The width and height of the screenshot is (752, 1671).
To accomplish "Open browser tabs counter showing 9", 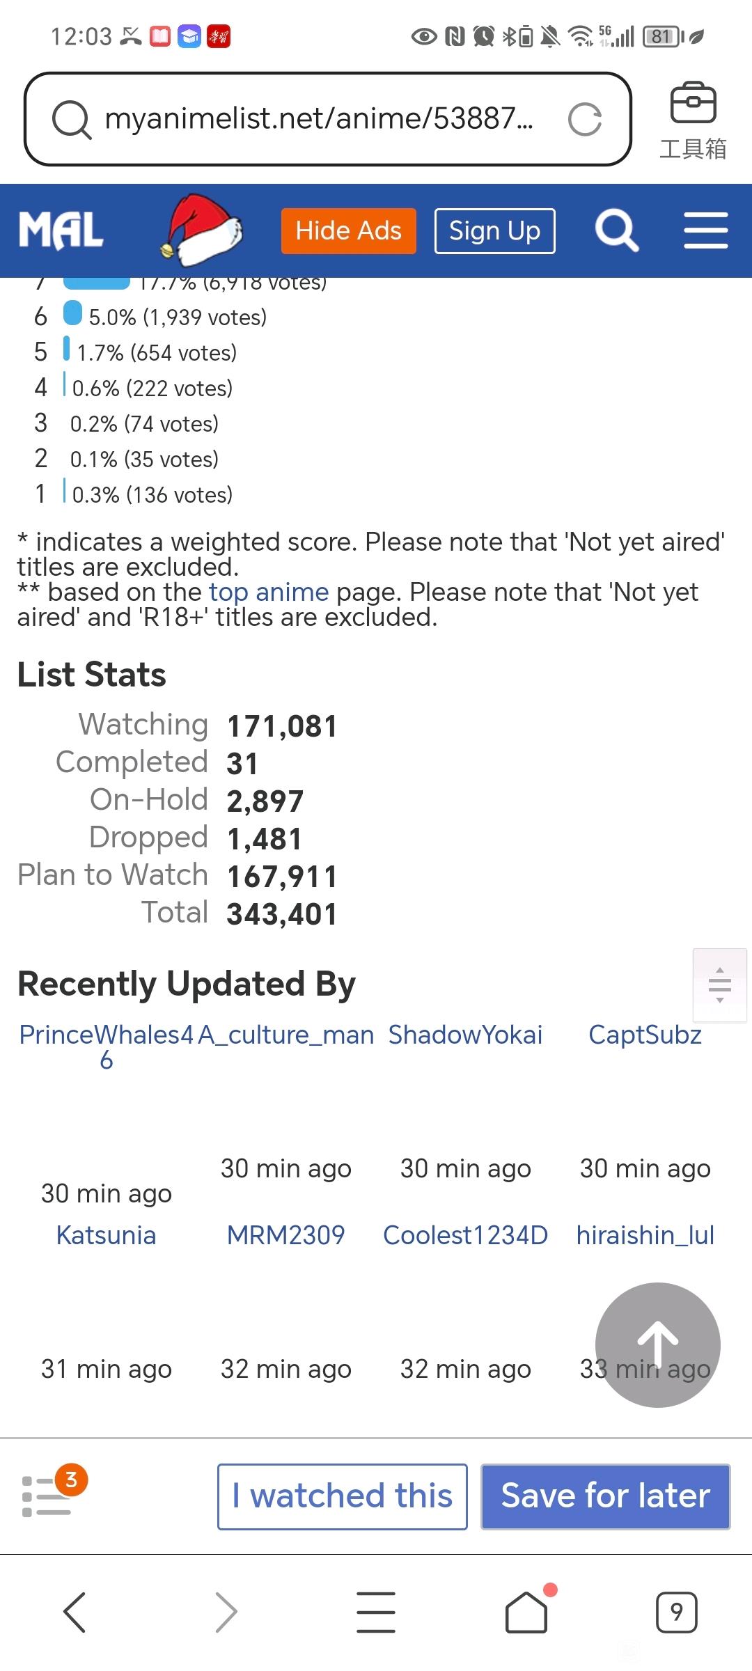I will click(676, 1612).
